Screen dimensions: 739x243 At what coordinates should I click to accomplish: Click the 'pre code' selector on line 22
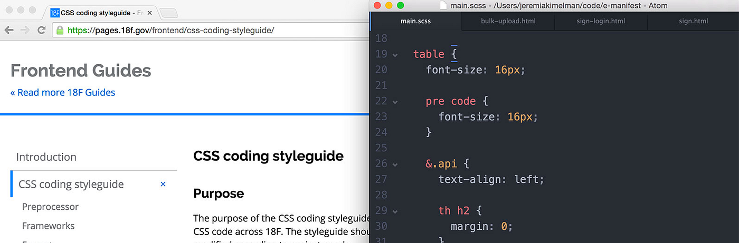[451, 101]
